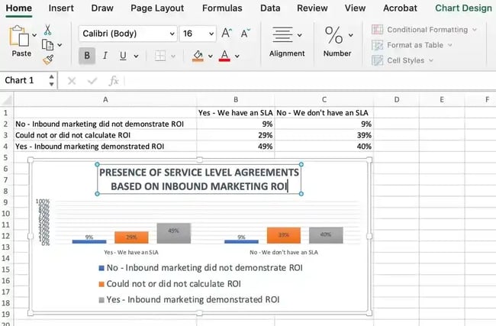This screenshot has height=326, width=496.
Task: Click legend entry 'Yes - Inbound marketing demonstrated ROI'
Action: pyautogui.click(x=189, y=299)
